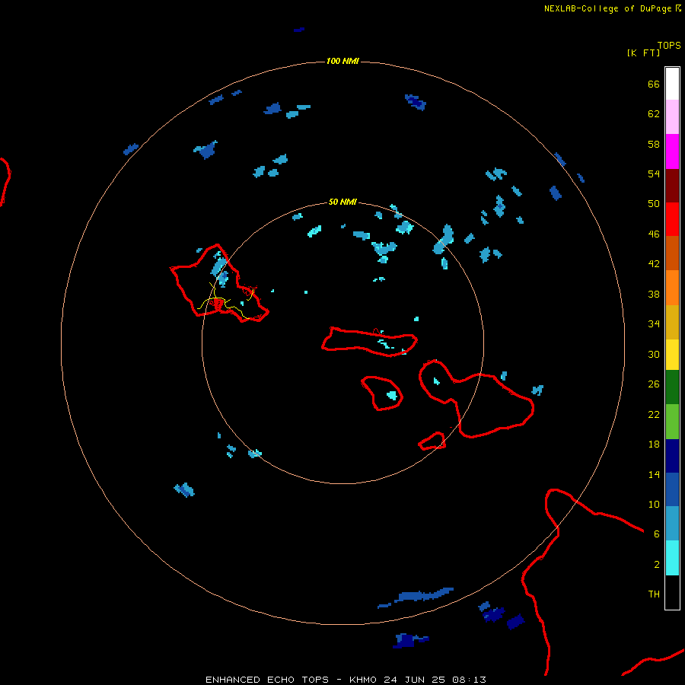Click the 30 value on the legend
The width and height of the screenshot is (685, 685).
pos(654,354)
